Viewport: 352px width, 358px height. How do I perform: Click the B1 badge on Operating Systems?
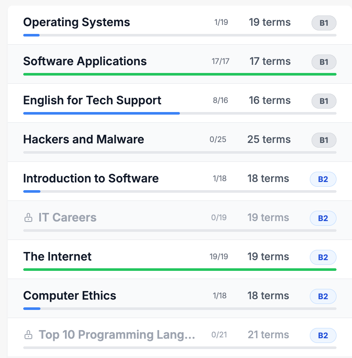tap(324, 23)
